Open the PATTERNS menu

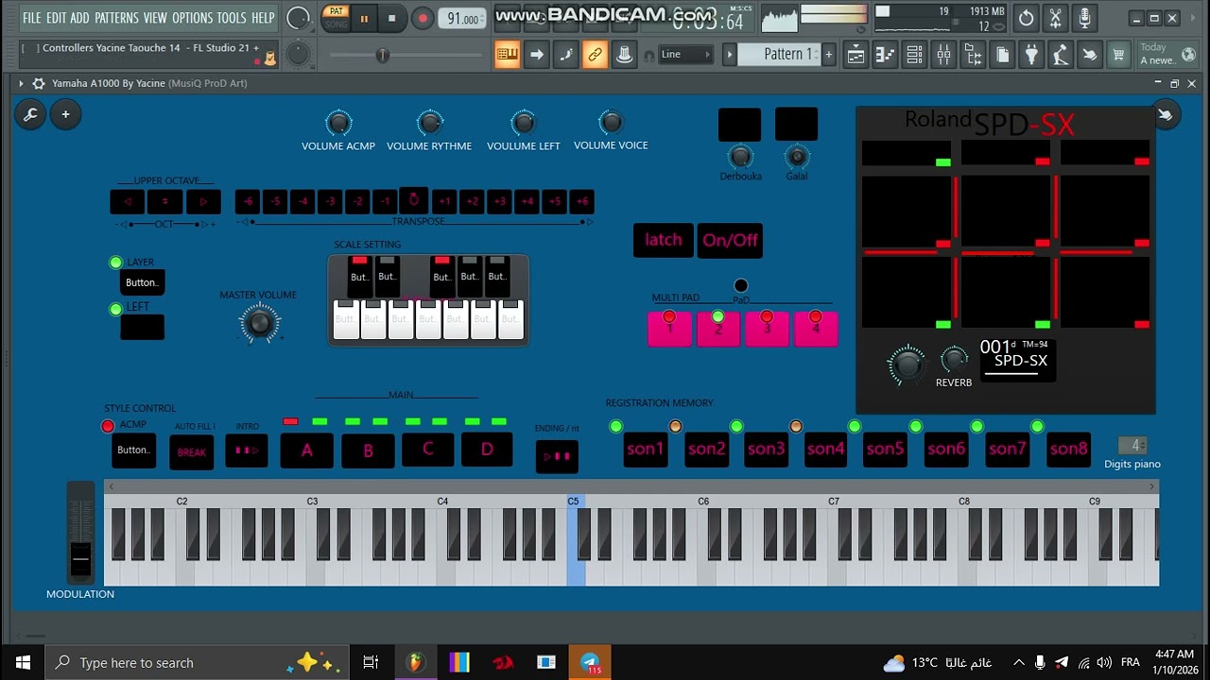pyautogui.click(x=116, y=18)
